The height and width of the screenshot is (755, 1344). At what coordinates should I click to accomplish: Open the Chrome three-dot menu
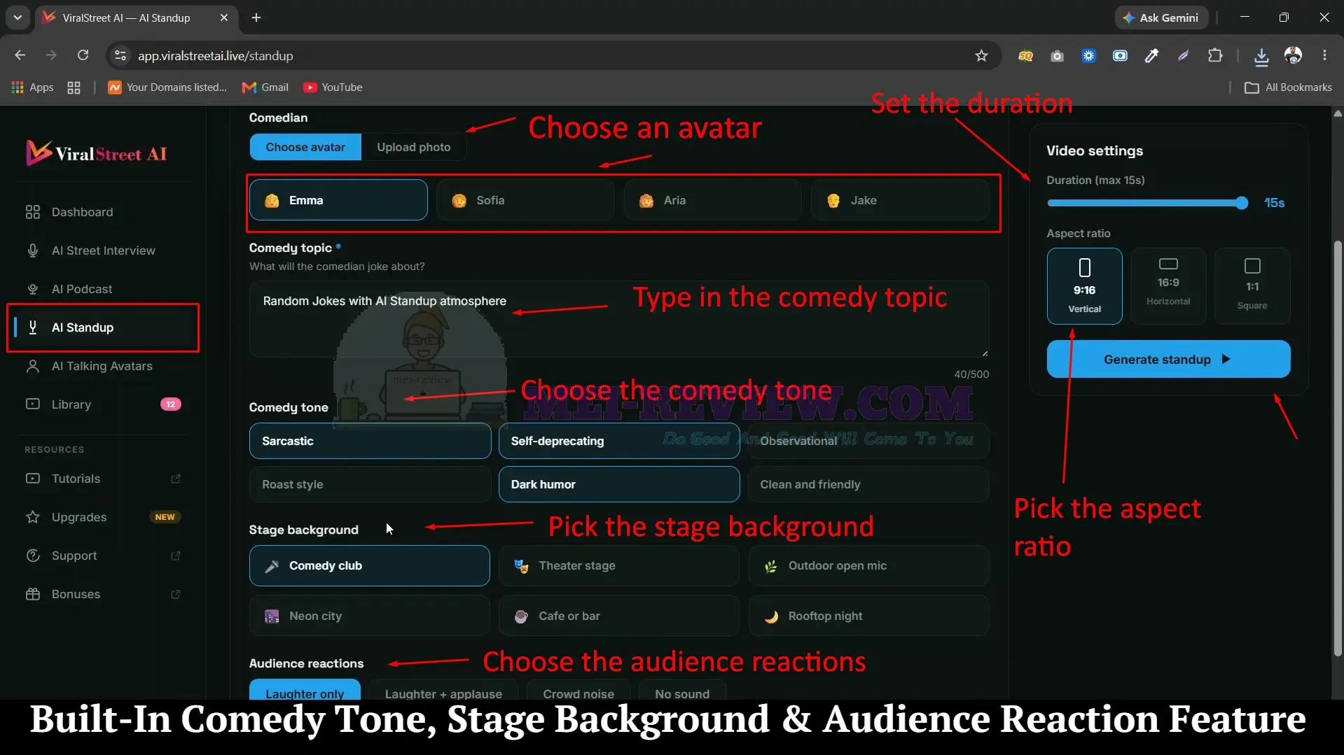tap(1324, 55)
